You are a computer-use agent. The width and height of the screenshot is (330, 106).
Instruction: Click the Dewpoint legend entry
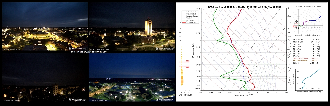tap(188, 20)
